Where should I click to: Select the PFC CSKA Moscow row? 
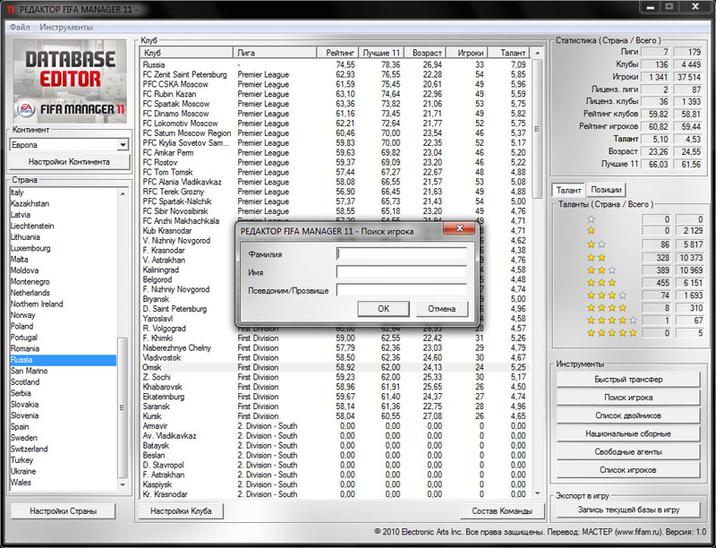[x=335, y=84]
